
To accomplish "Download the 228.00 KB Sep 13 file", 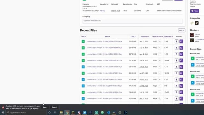I will pyautogui.click(x=176, y=42).
